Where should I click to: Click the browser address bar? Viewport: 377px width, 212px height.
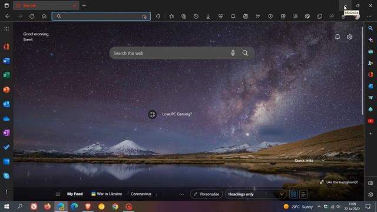(101, 16)
